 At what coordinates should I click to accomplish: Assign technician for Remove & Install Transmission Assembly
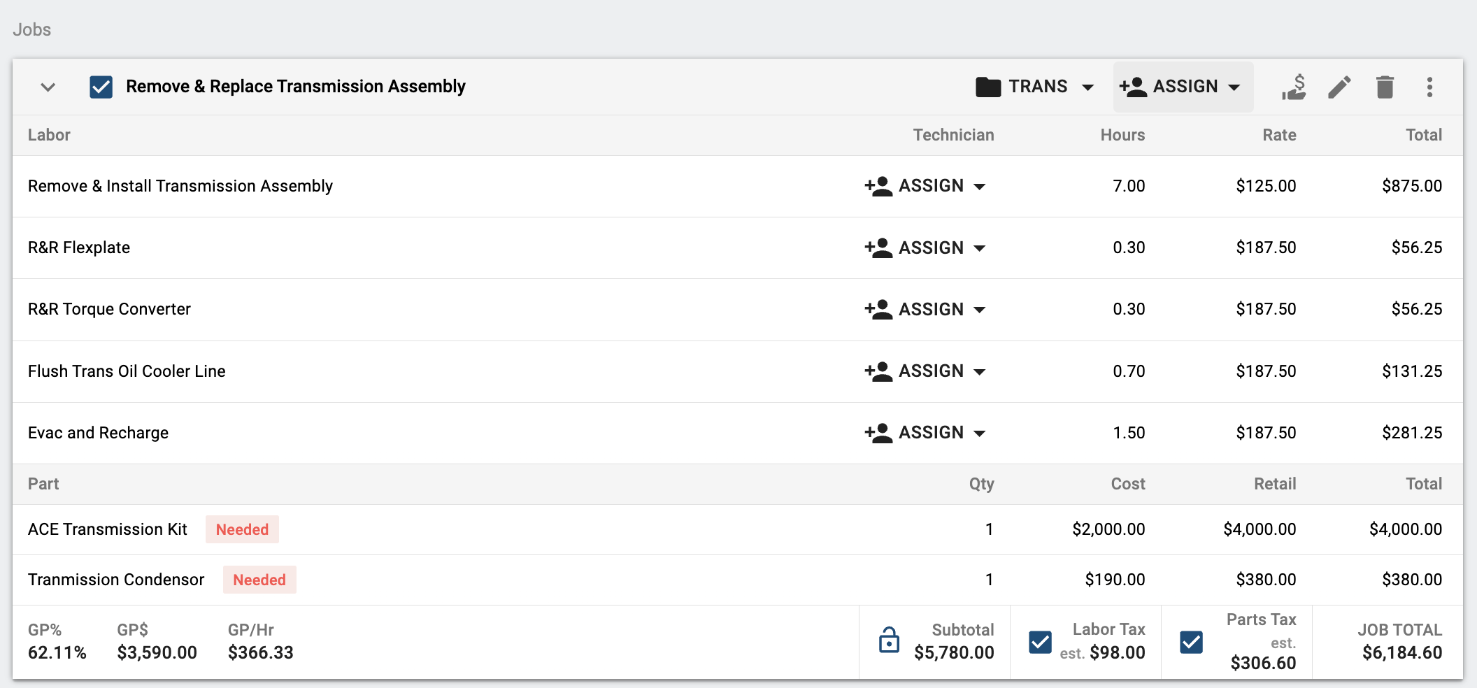coord(925,186)
